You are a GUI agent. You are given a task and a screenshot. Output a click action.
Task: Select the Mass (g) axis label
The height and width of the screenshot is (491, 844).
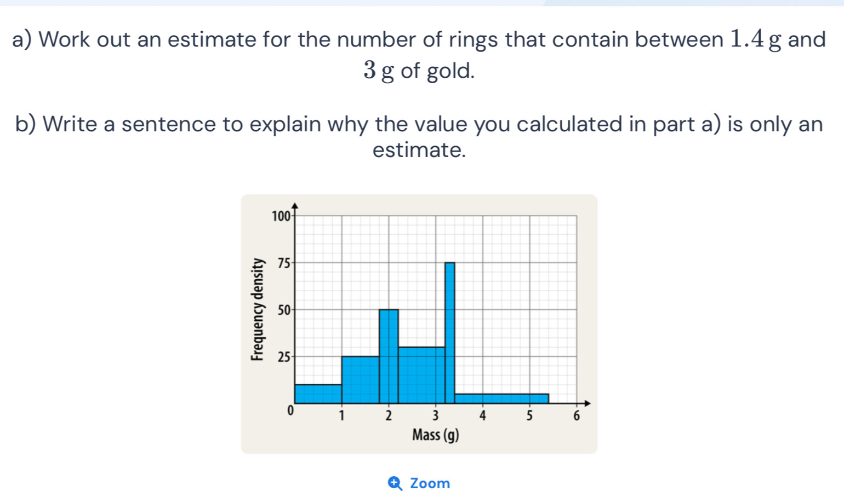click(x=436, y=435)
